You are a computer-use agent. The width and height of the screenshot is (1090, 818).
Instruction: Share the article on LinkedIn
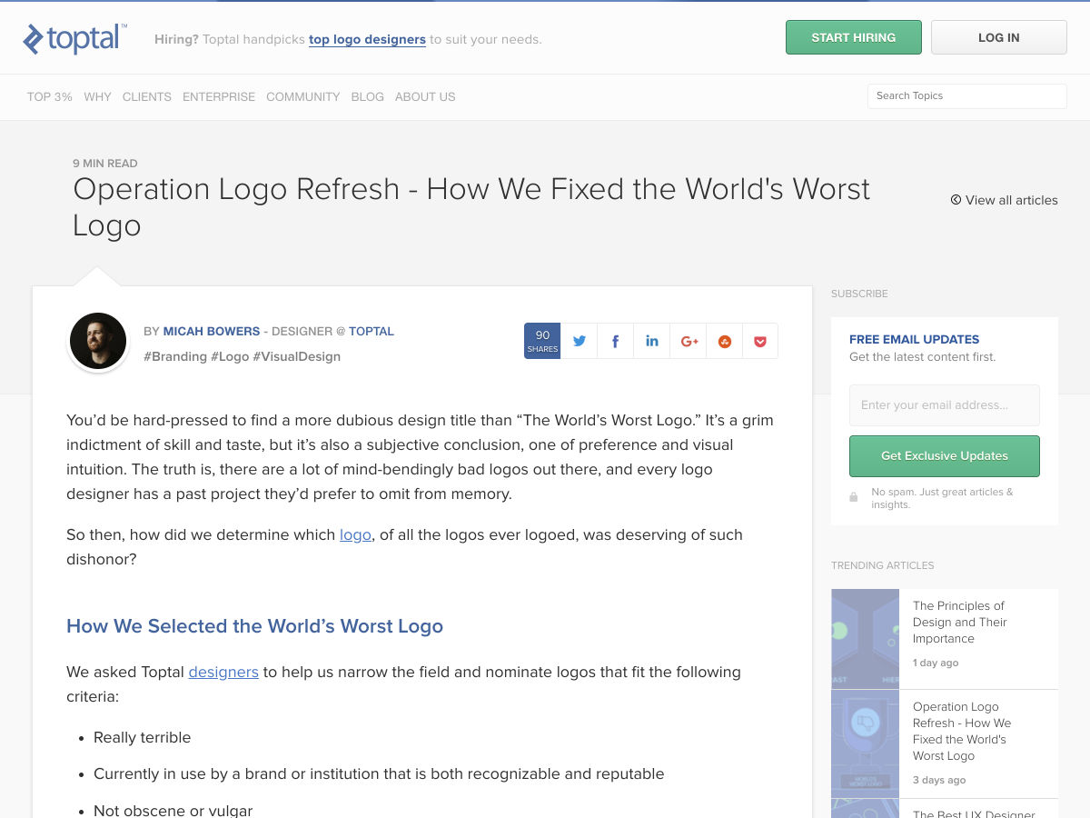tap(651, 341)
